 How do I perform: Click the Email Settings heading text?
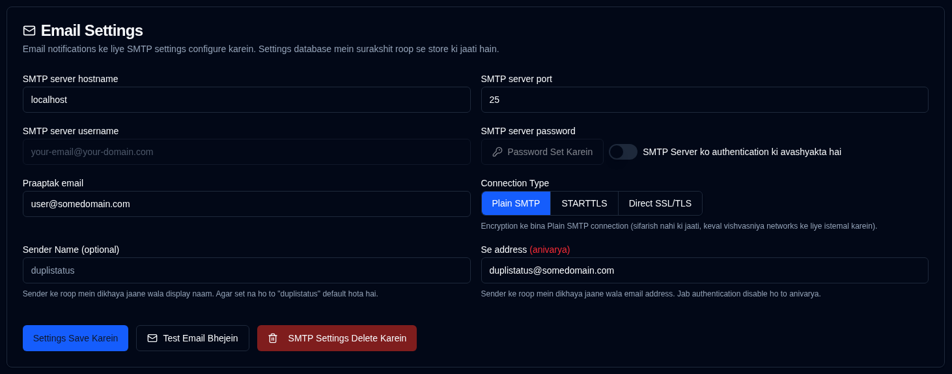tap(92, 31)
